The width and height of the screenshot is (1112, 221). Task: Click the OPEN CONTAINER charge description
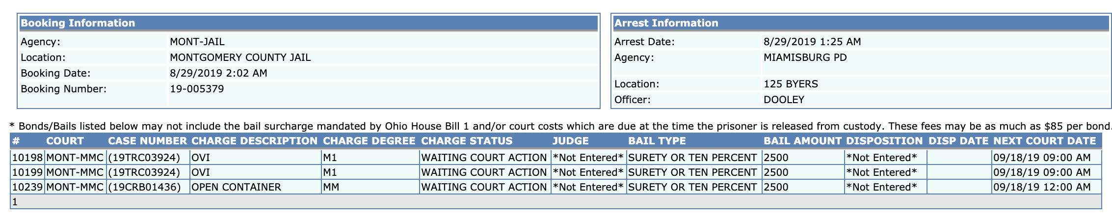pos(236,187)
